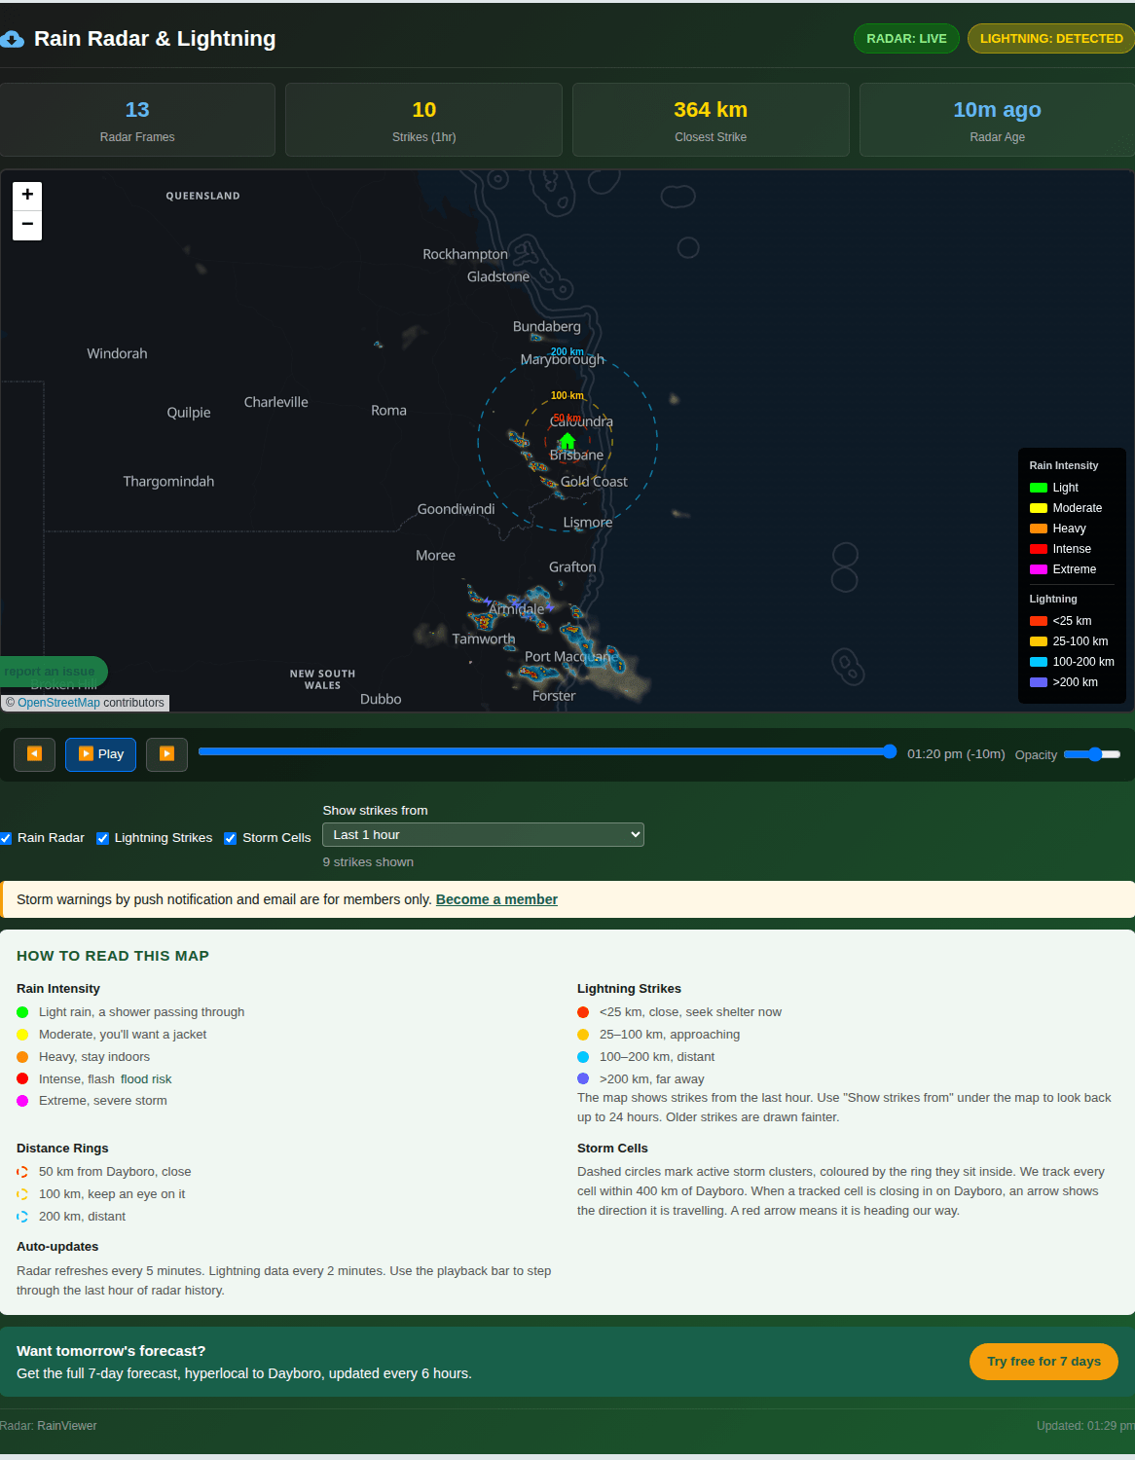Click the Dubbo map label

coord(381,699)
